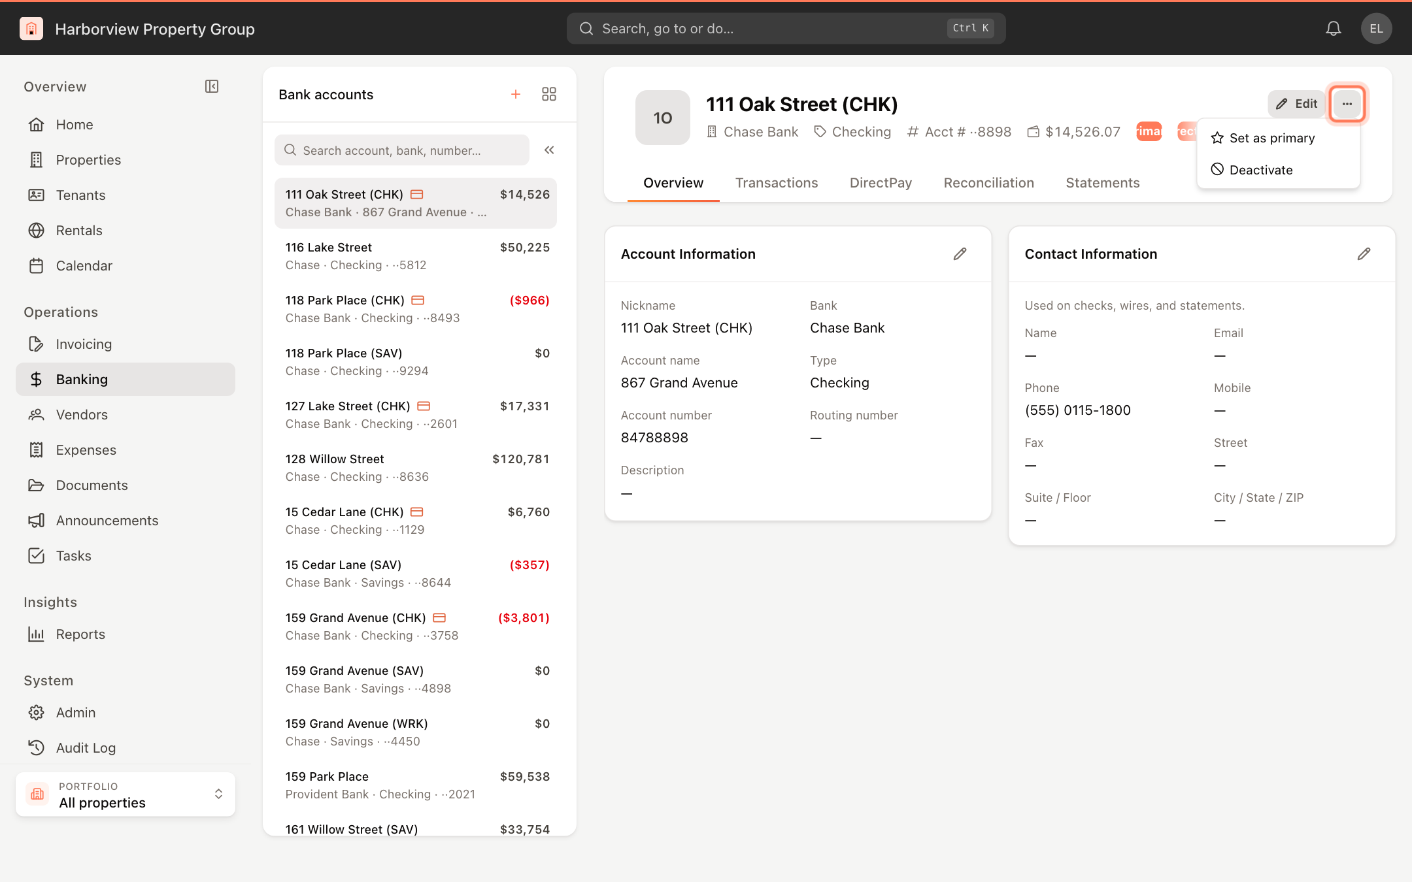This screenshot has width=1412, height=882.
Task: Select 159 Park Place account
Action: point(416,785)
